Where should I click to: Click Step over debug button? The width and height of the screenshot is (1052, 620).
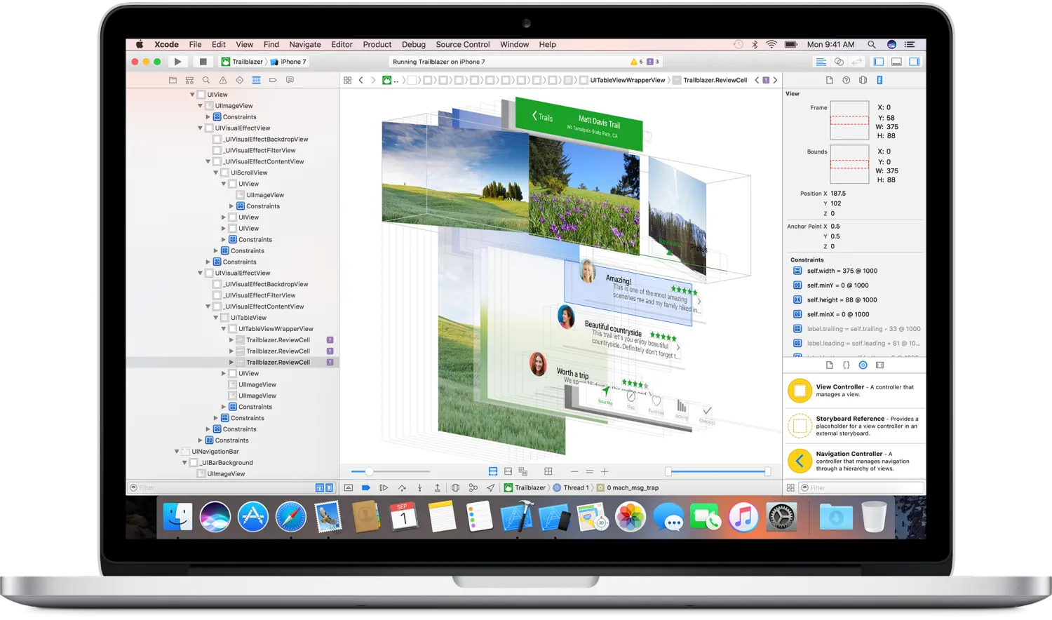click(402, 487)
